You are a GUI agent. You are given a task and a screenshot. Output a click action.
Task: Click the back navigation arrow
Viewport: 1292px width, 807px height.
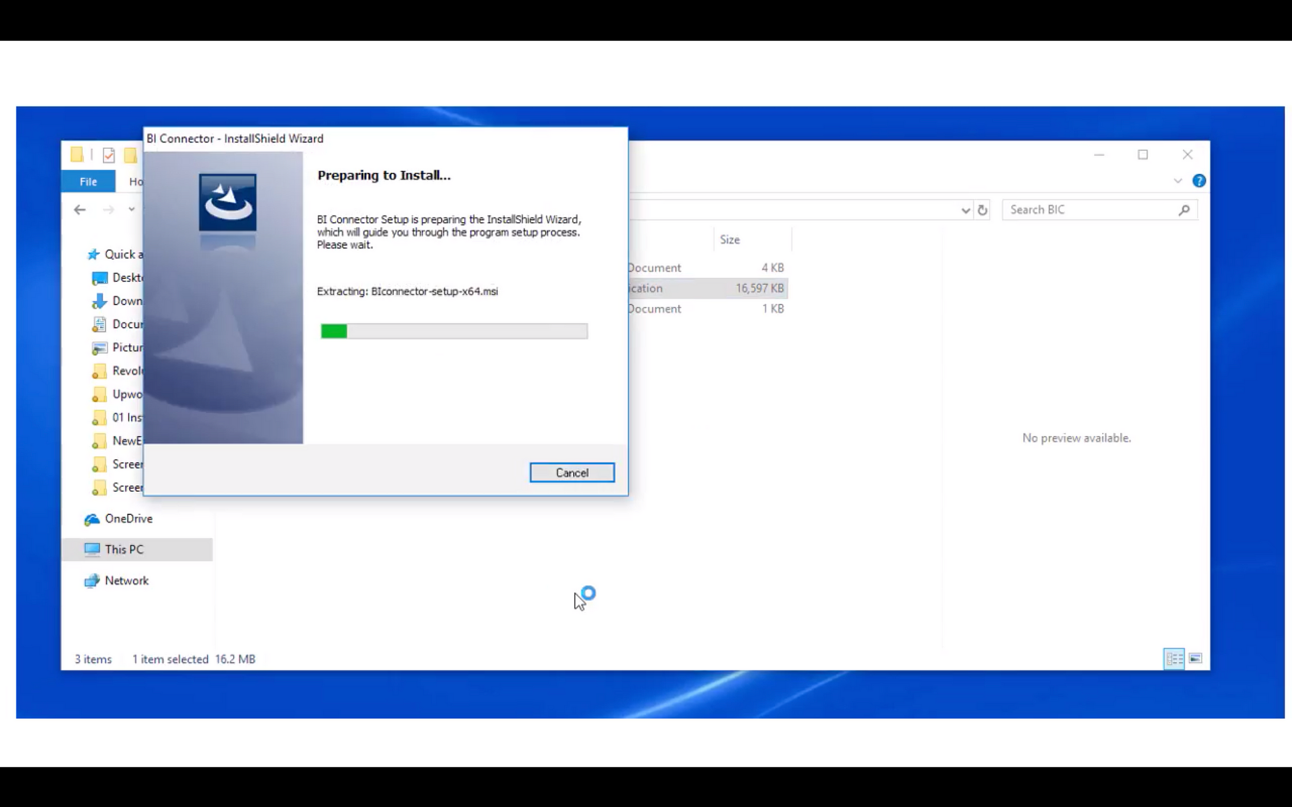(x=80, y=210)
